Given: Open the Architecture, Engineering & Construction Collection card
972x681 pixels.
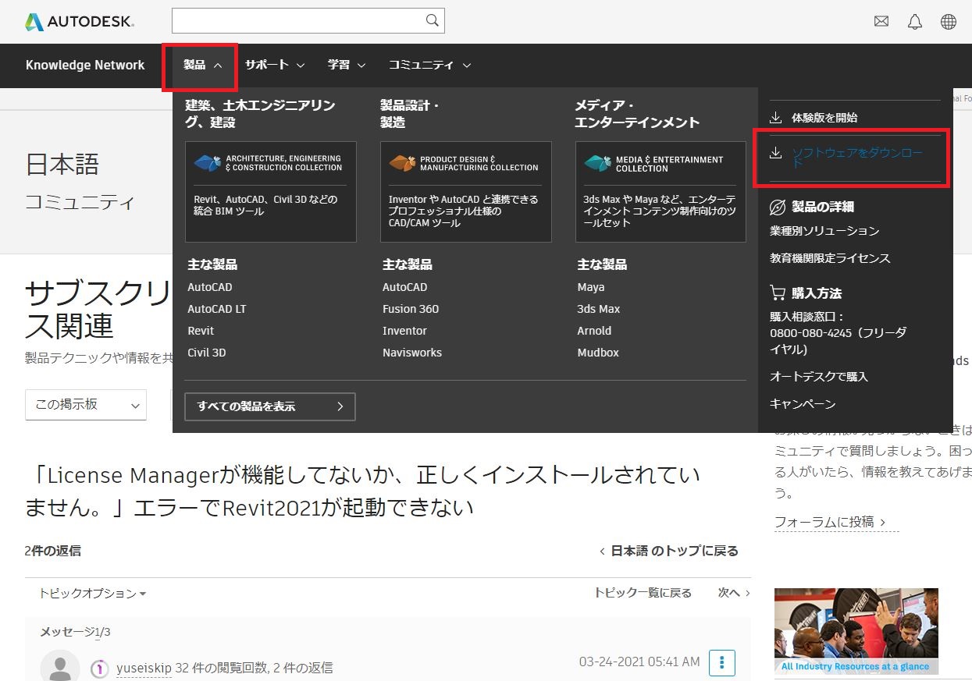Looking at the screenshot, I should (x=271, y=192).
